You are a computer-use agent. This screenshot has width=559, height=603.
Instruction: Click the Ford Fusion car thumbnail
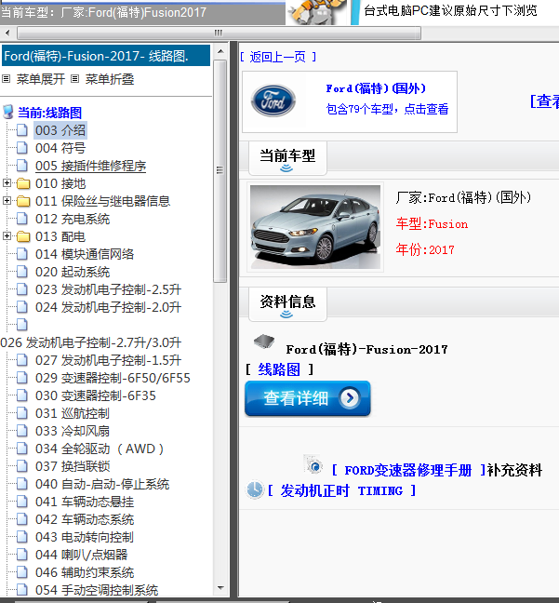315,227
